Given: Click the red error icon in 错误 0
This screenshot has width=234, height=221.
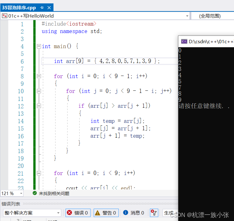Looking at the screenshot, I should [x=69, y=213].
